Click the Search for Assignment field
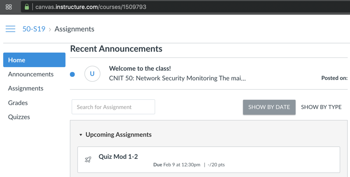 click(113, 107)
